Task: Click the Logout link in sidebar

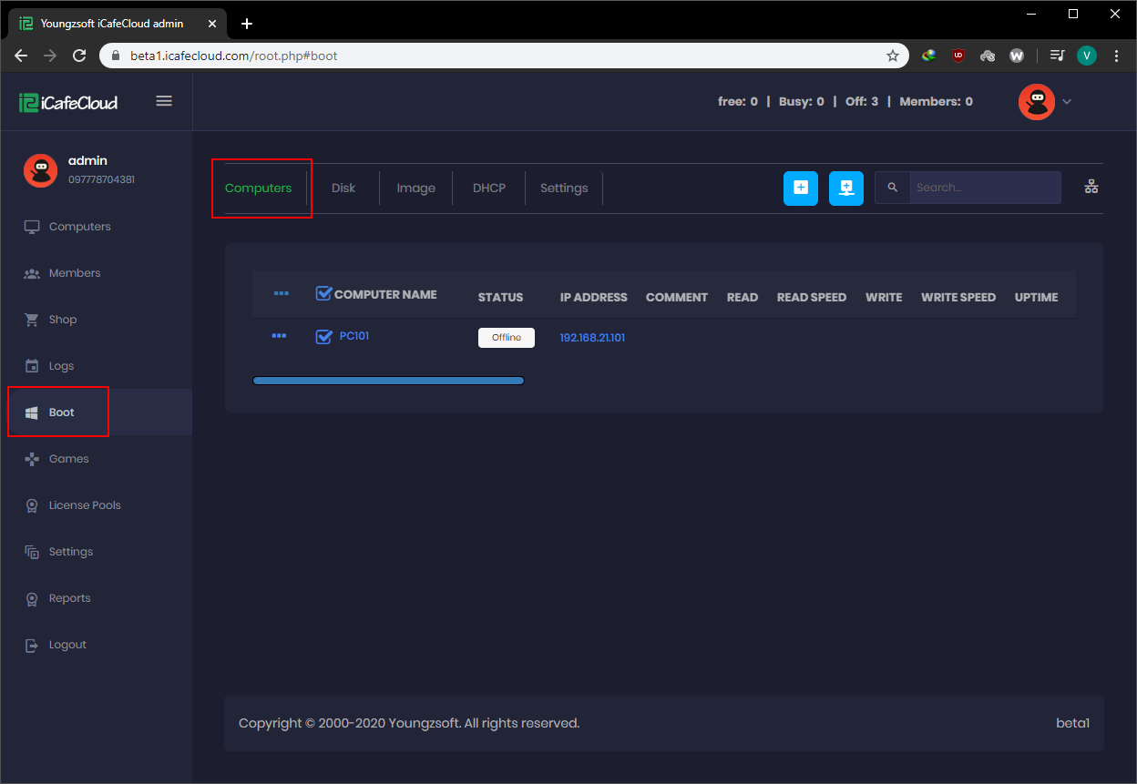Action: point(67,645)
